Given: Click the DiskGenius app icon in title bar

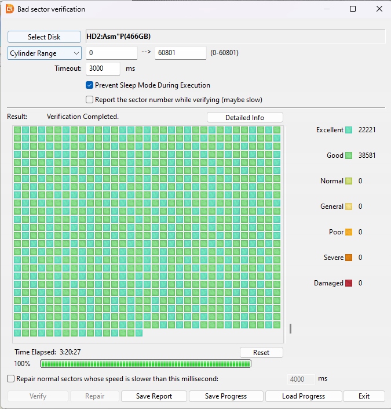Looking at the screenshot, I should pyautogui.click(x=9, y=9).
